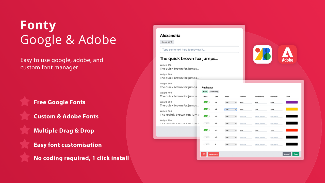This screenshot has width=325, height=183.
Task: Click the Adobe logo icon
Action: 287,54
